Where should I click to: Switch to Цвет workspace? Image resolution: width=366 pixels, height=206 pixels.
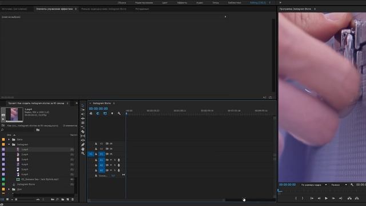(x=165, y=2)
